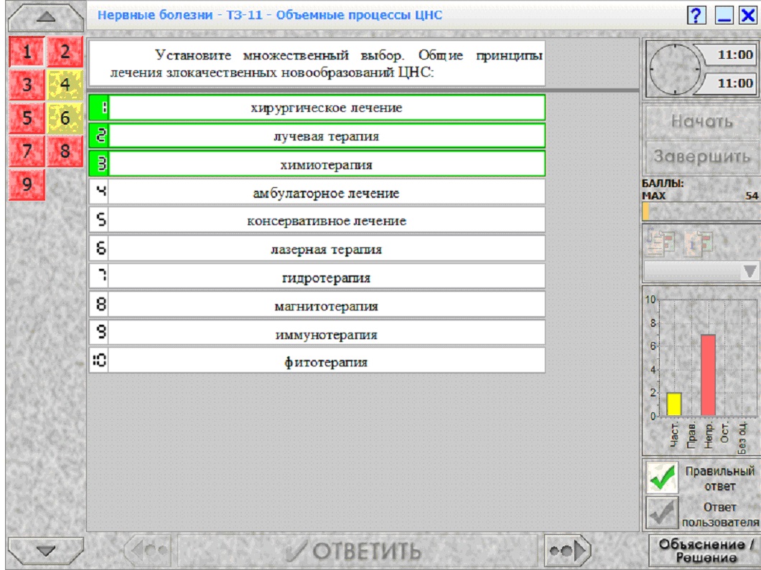Click the analog clock icon

[x=675, y=70]
